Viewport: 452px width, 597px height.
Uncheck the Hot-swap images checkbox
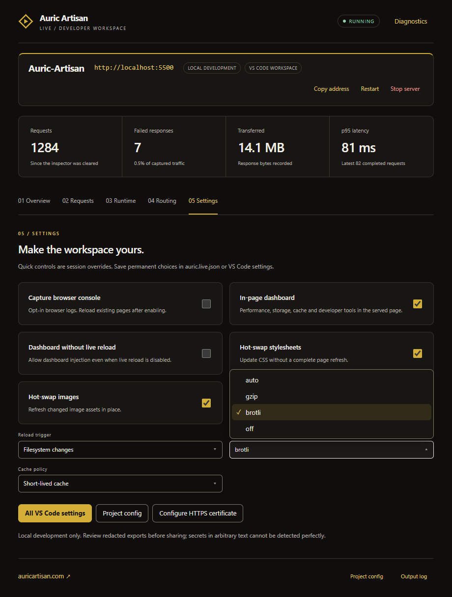point(206,403)
